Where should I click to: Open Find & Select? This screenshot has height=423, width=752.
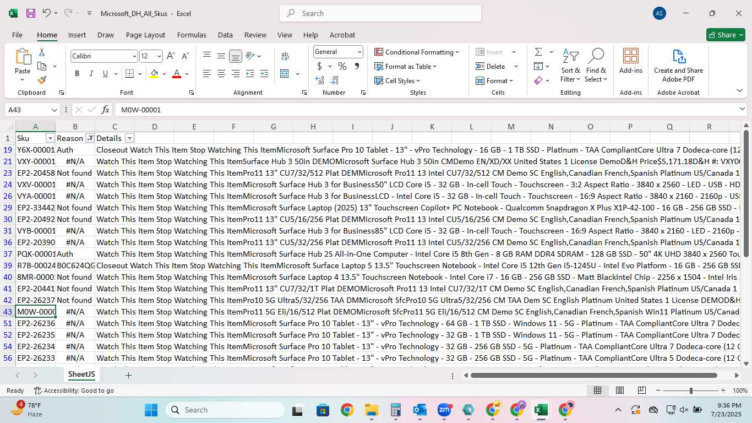pyautogui.click(x=596, y=66)
